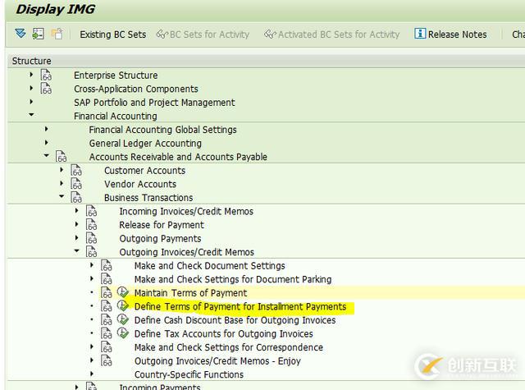Image resolution: width=525 pixels, height=390 pixels.
Task: Collapse the Financial Accounting node
Action: click(31, 115)
